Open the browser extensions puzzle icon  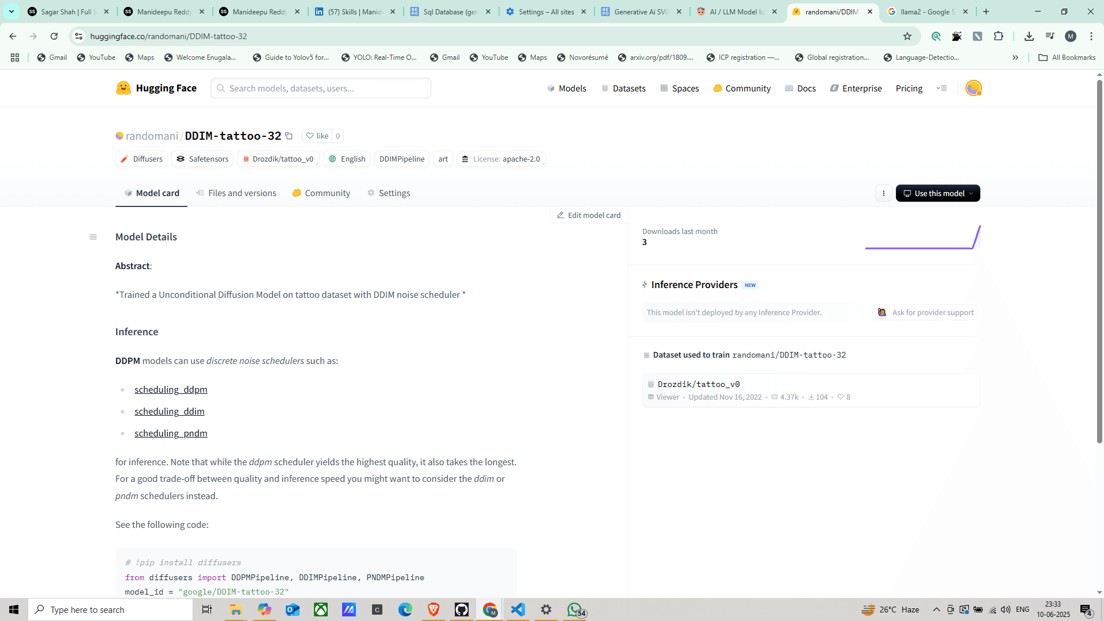point(998,36)
